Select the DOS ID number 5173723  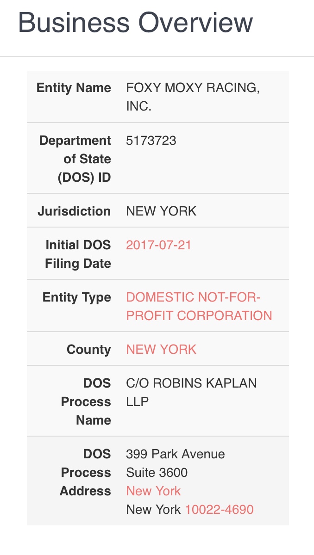[x=151, y=141]
